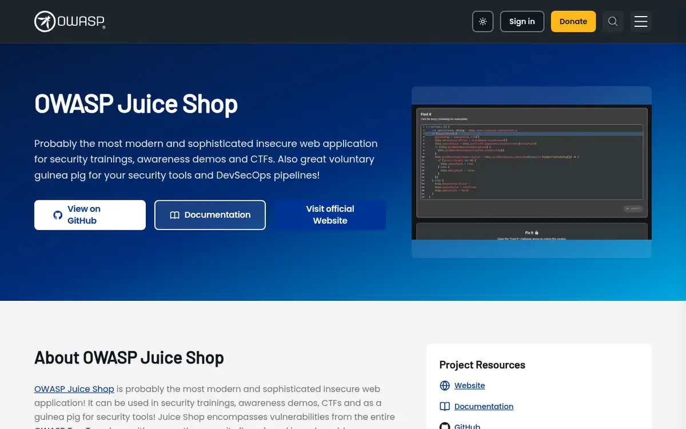The width and height of the screenshot is (686, 429).
Task: Open the Website link in Project Resources
Action: point(470,386)
